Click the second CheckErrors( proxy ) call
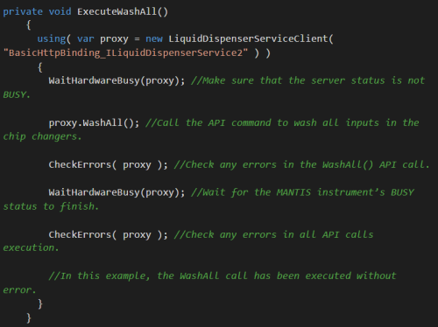Viewport: 438px width, 327px height. click(108, 235)
